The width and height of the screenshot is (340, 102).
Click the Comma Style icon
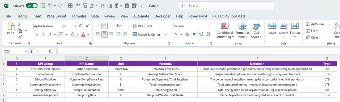(x=194, y=35)
